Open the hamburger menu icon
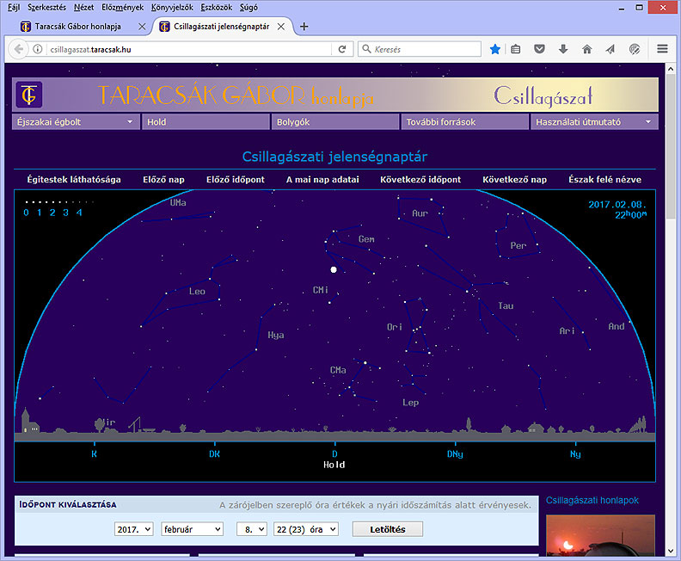Screen dimensions: 681x561 pos(662,49)
